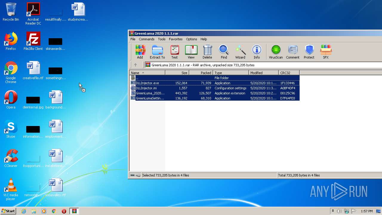382x215 pixels.
Task: Launch the Wizard tool
Action: point(240,52)
